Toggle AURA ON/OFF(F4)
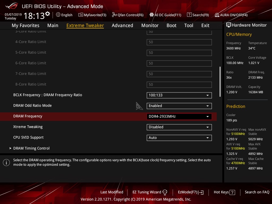 pos(231,15)
